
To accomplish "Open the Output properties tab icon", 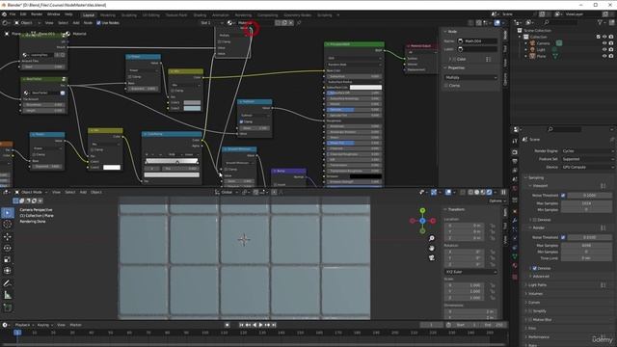I will 515,161.
